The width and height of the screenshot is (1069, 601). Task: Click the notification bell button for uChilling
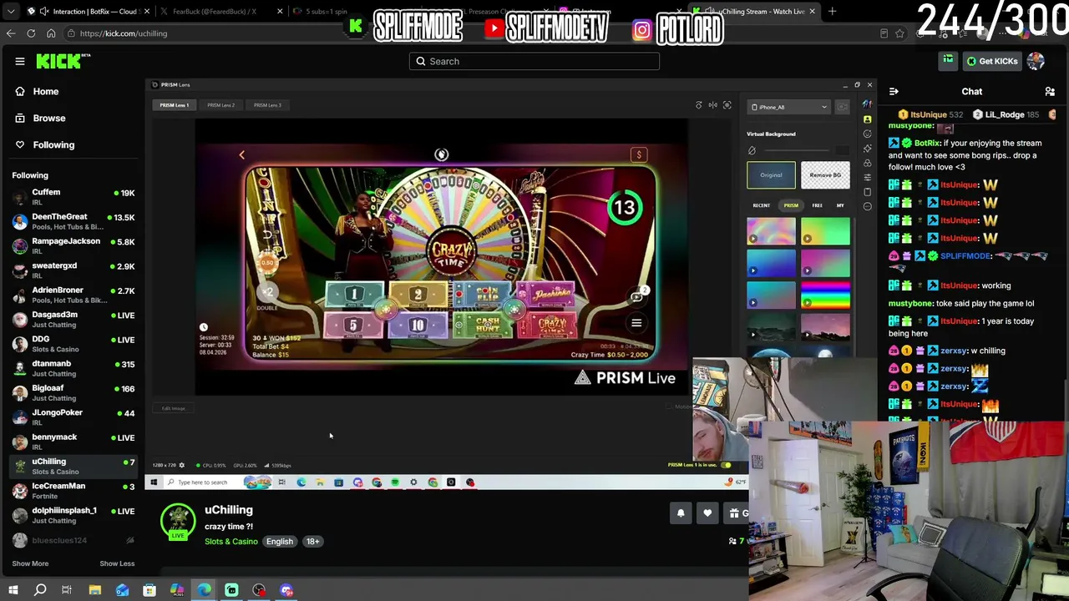pos(681,513)
